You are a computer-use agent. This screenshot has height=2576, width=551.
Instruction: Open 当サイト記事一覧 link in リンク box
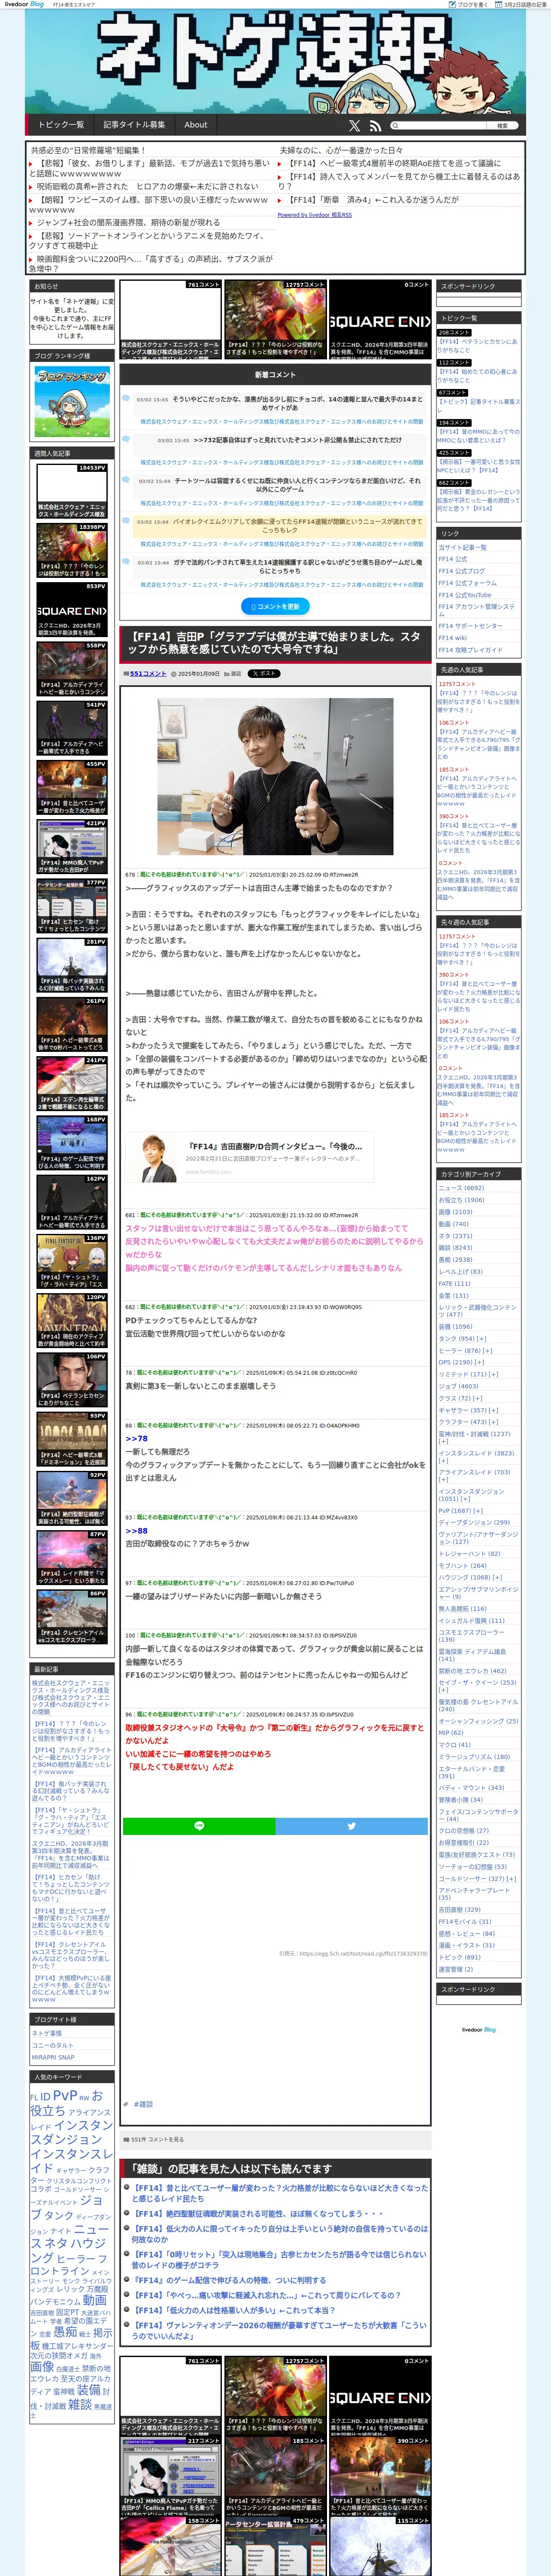coord(462,547)
